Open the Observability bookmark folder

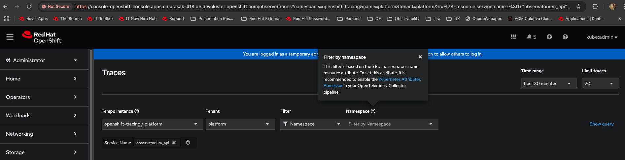(403, 19)
